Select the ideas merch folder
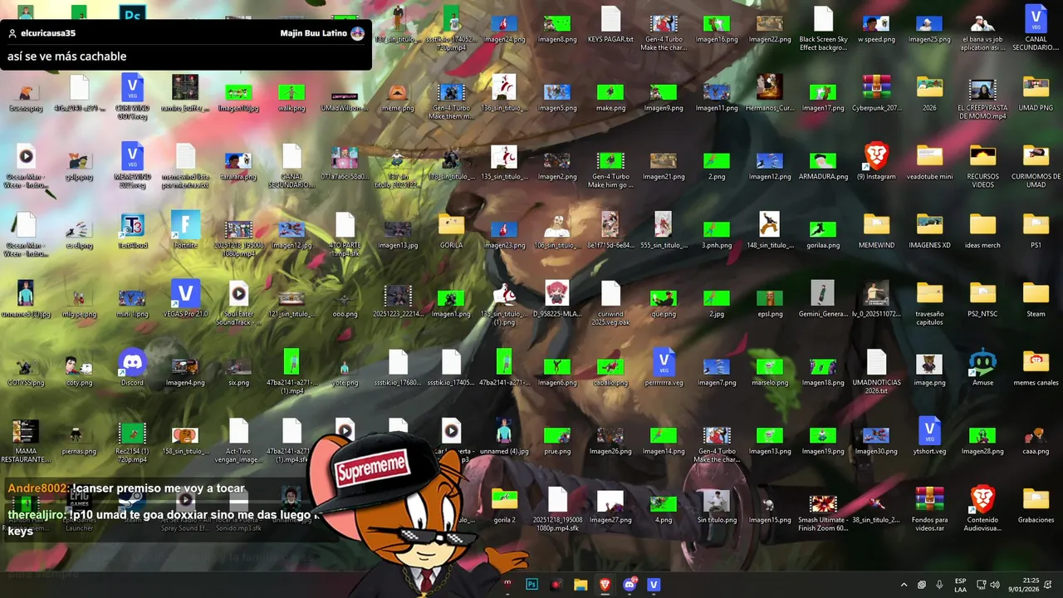 (982, 230)
